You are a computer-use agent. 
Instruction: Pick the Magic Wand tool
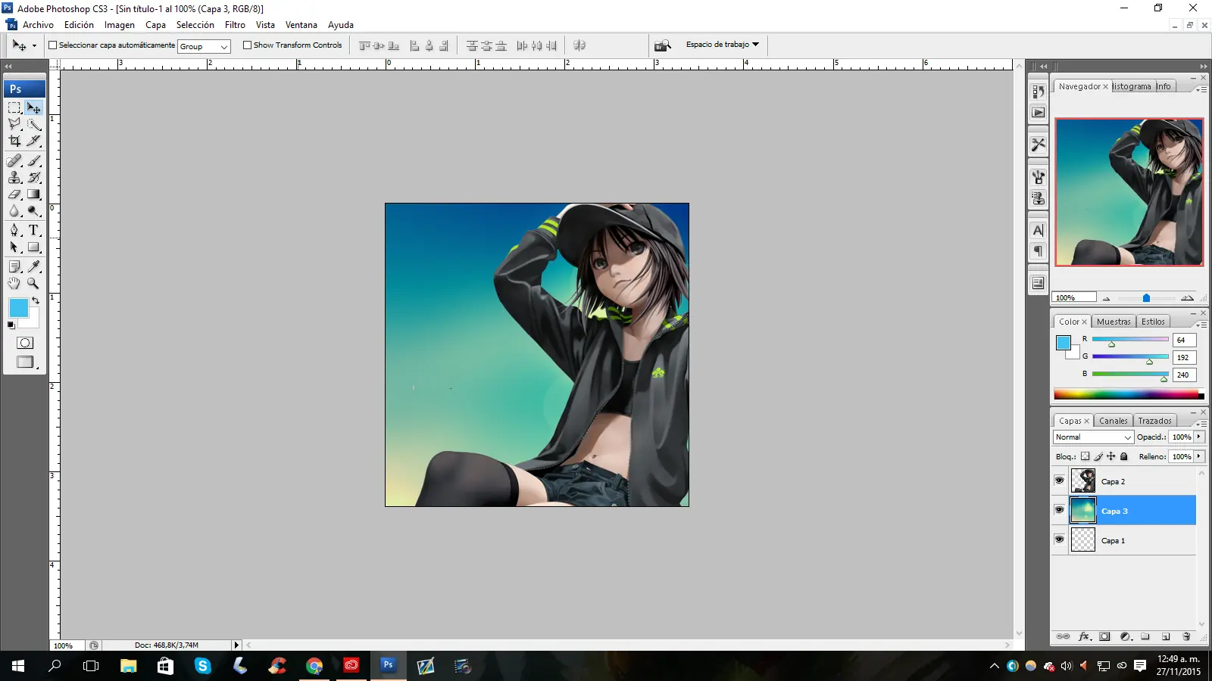click(34, 124)
